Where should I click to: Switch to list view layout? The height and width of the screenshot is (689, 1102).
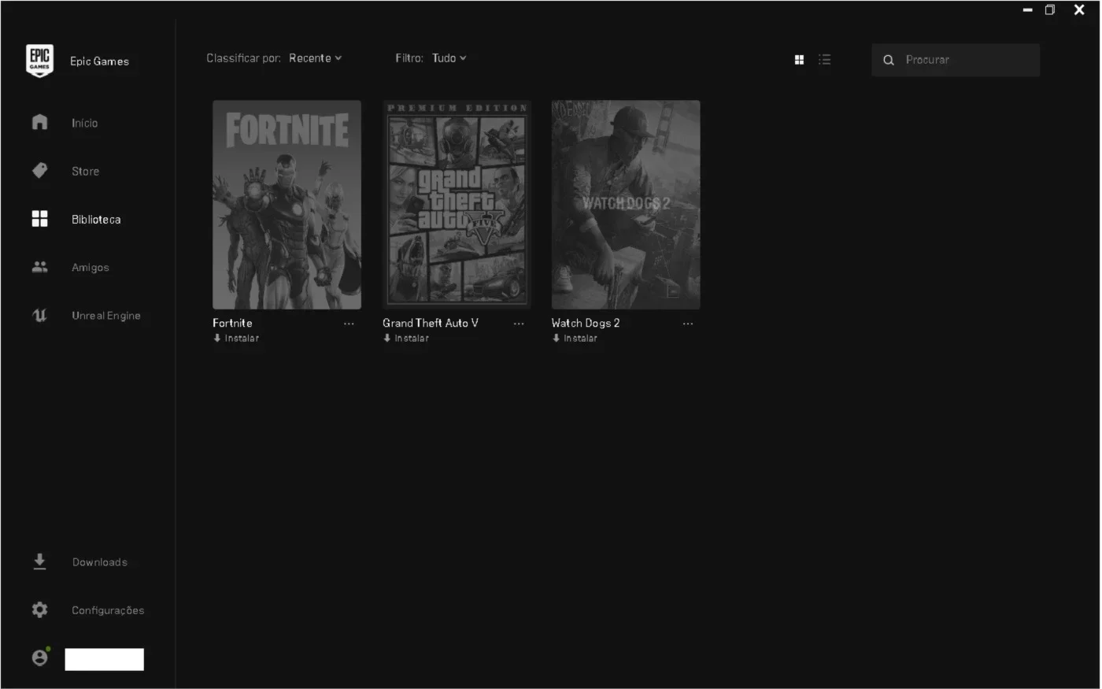[824, 60]
